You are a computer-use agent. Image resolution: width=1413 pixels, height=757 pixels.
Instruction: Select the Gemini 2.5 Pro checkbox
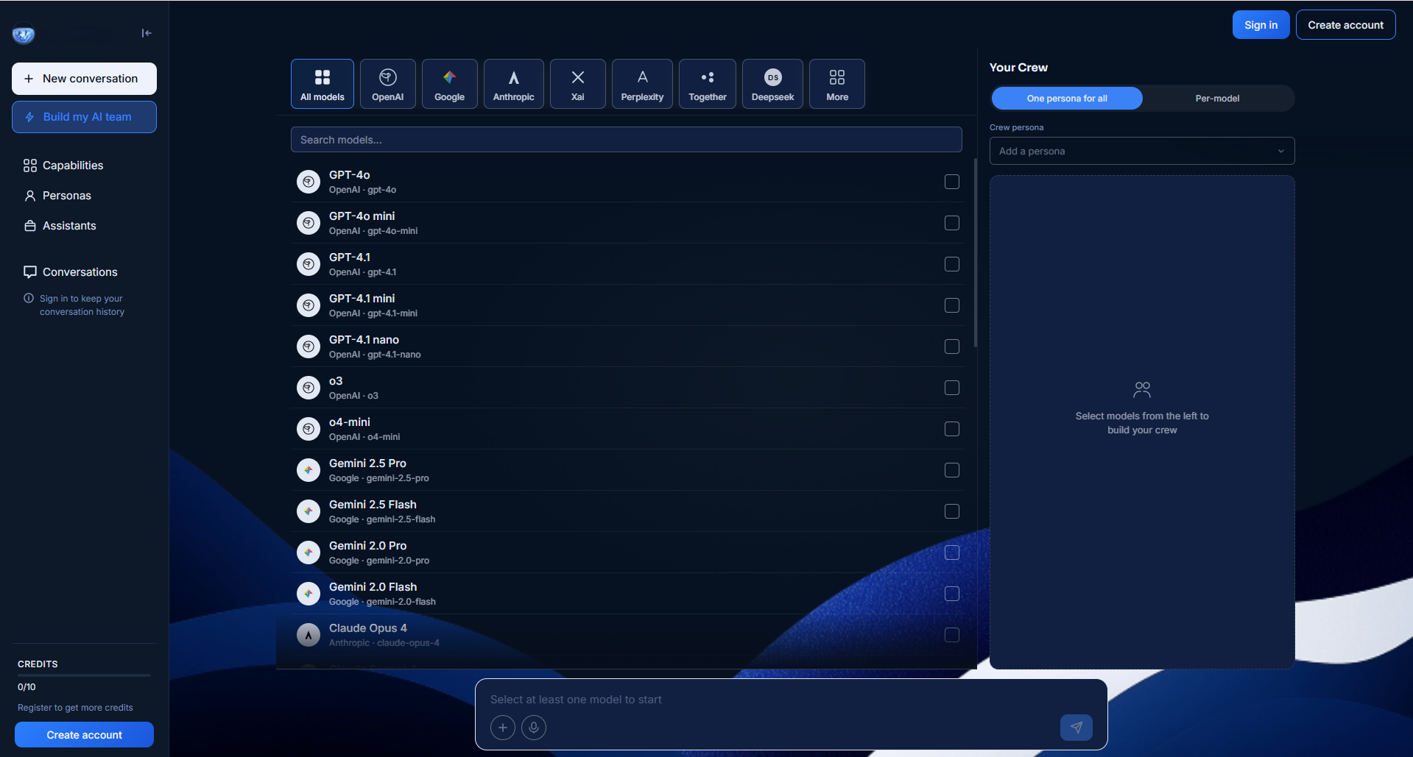[x=952, y=470]
